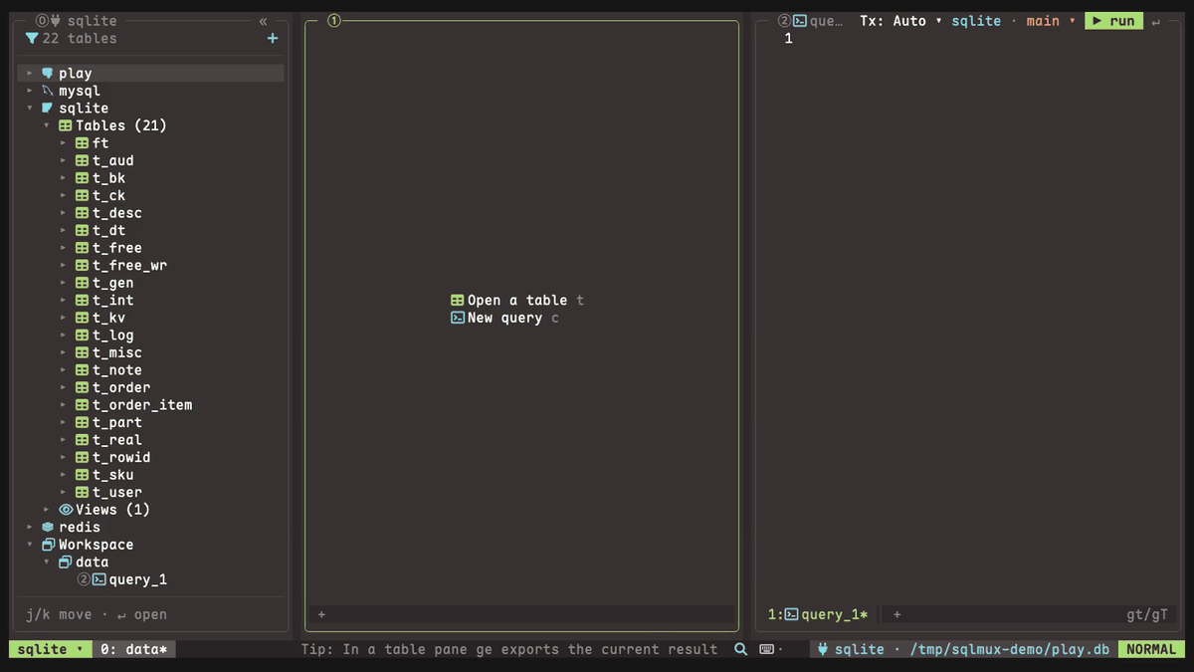Click the Workspace windows icon
This screenshot has width=1194, height=672.
pos(48,545)
